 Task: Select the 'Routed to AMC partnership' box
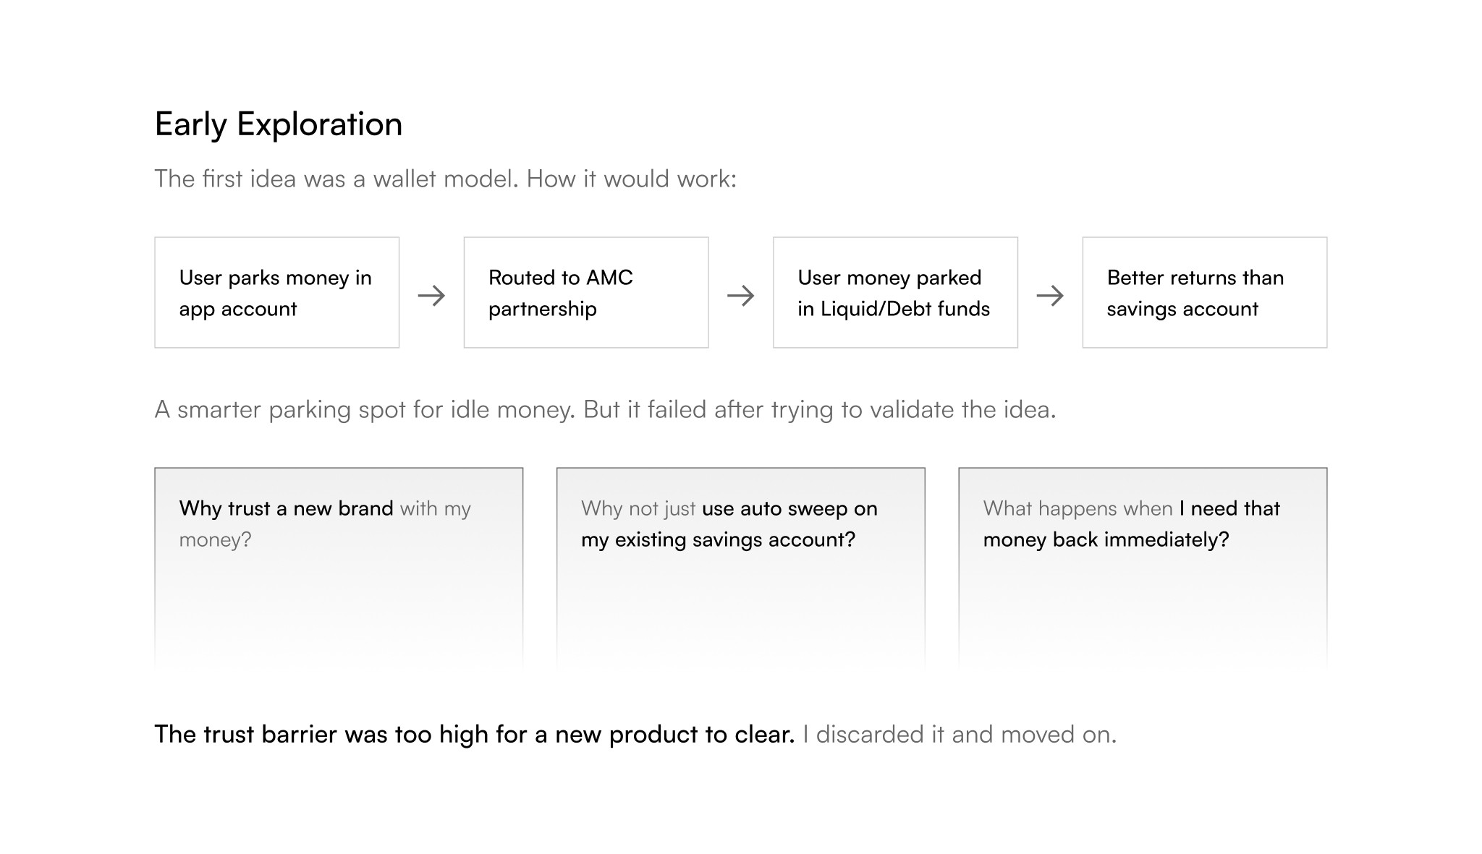[585, 292]
